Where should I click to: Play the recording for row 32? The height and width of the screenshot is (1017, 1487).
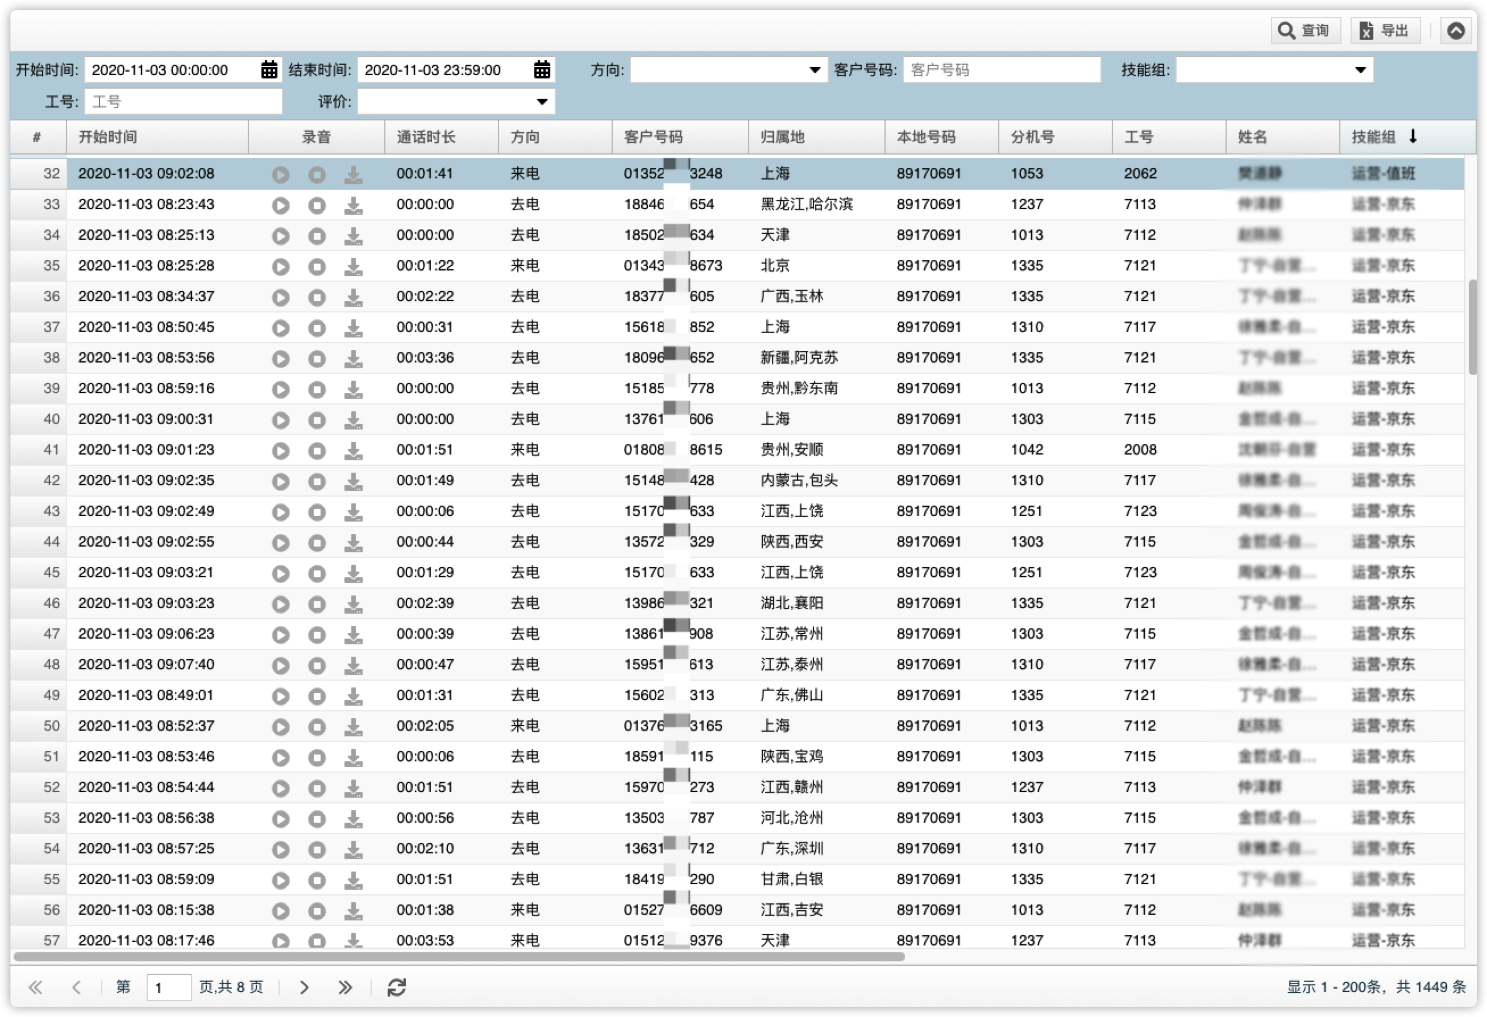(x=280, y=174)
